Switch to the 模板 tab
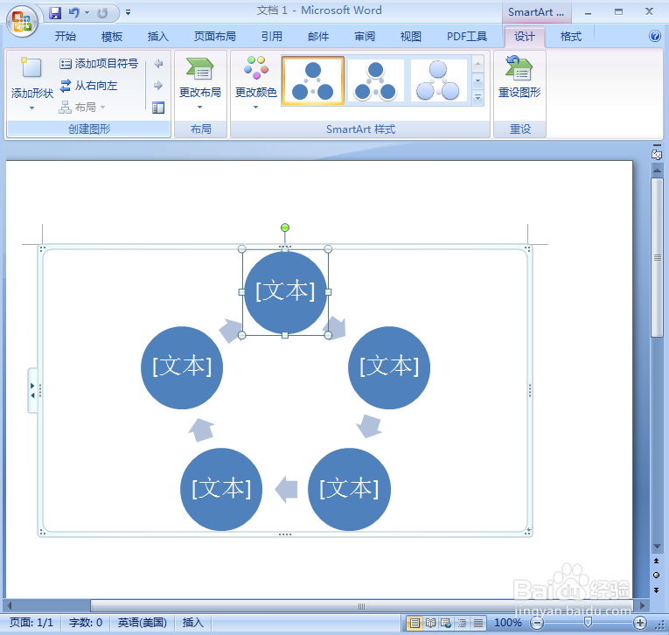 click(112, 37)
